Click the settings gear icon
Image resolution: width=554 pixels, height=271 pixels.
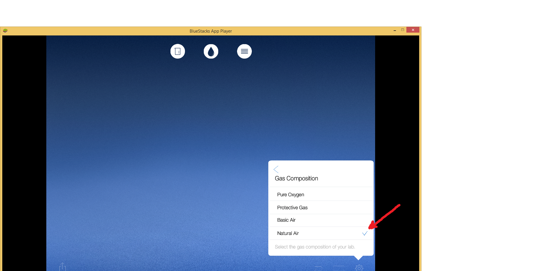pyautogui.click(x=359, y=268)
